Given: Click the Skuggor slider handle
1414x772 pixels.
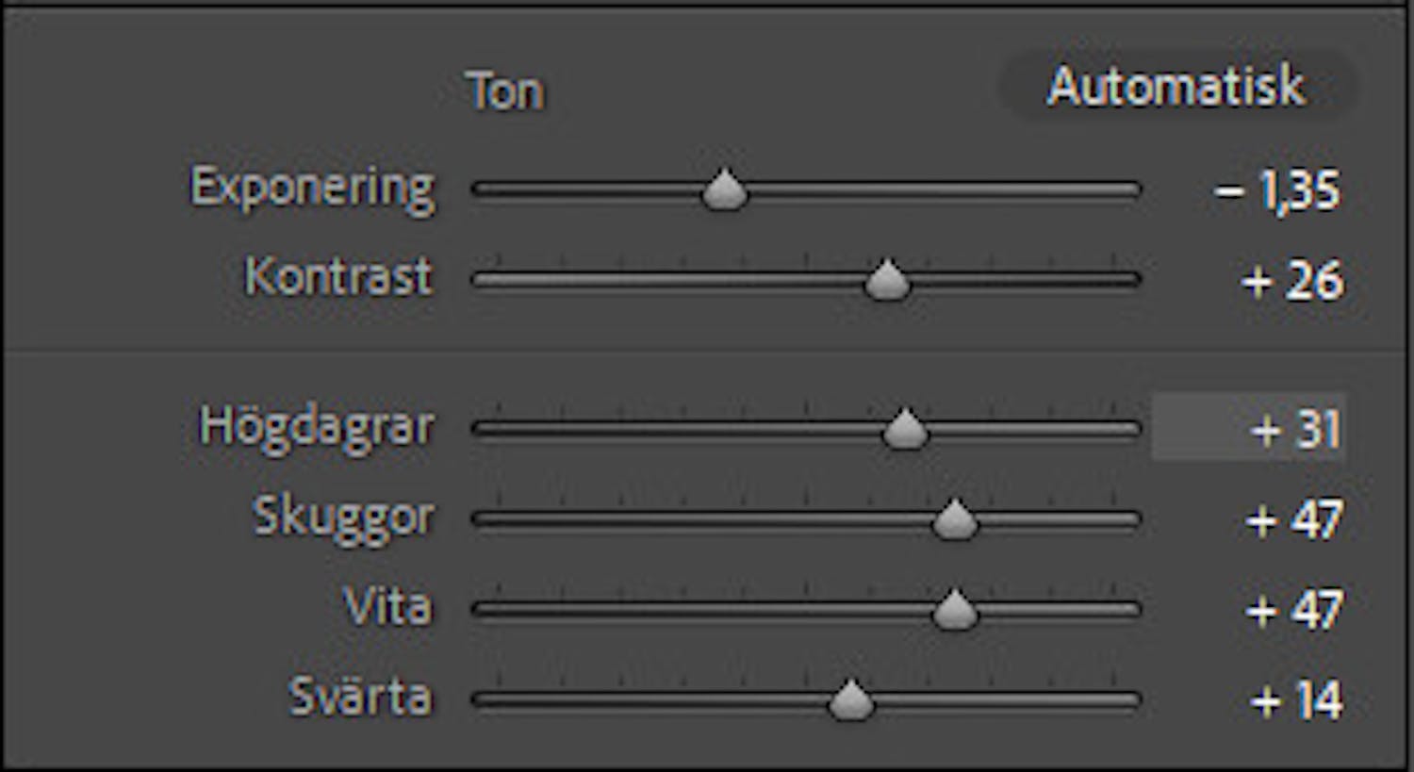Looking at the screenshot, I should point(954,519).
